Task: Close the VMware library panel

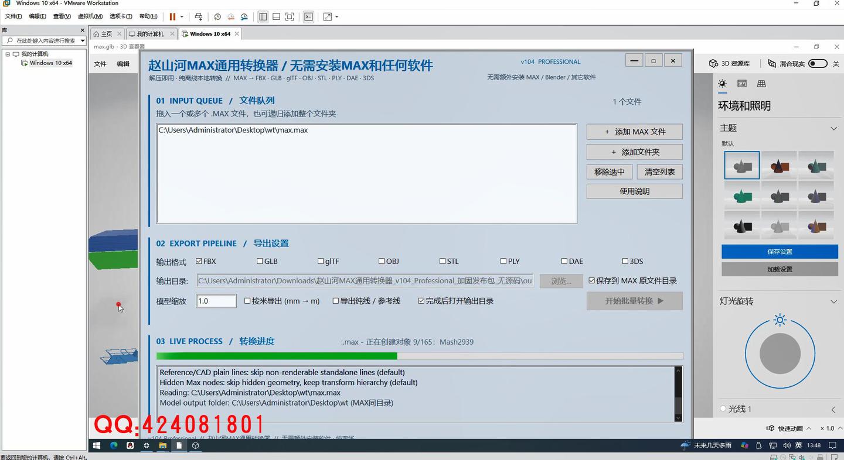Action: point(82,30)
